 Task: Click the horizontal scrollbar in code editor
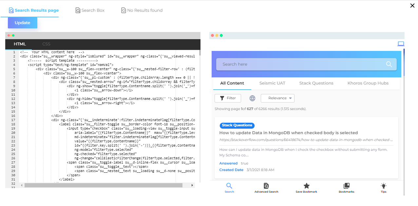[x=103, y=185]
